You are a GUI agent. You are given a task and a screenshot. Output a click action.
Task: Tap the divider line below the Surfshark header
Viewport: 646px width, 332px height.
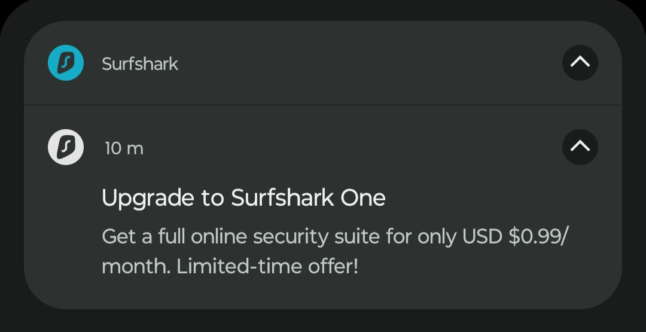tap(322, 105)
